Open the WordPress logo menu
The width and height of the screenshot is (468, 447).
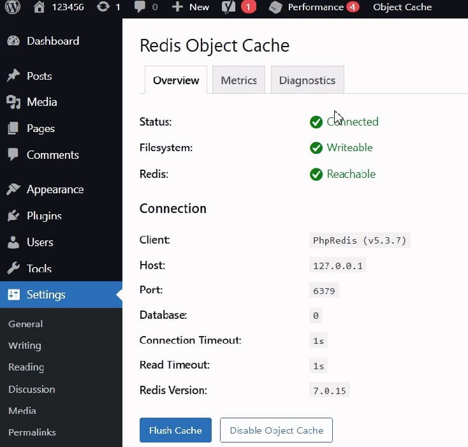(13, 6)
